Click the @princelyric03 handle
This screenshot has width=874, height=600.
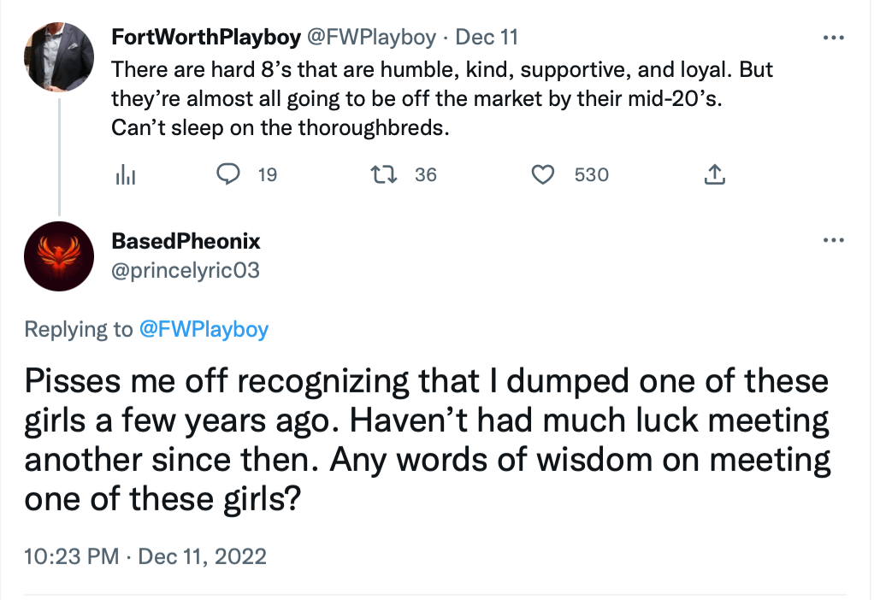(186, 270)
